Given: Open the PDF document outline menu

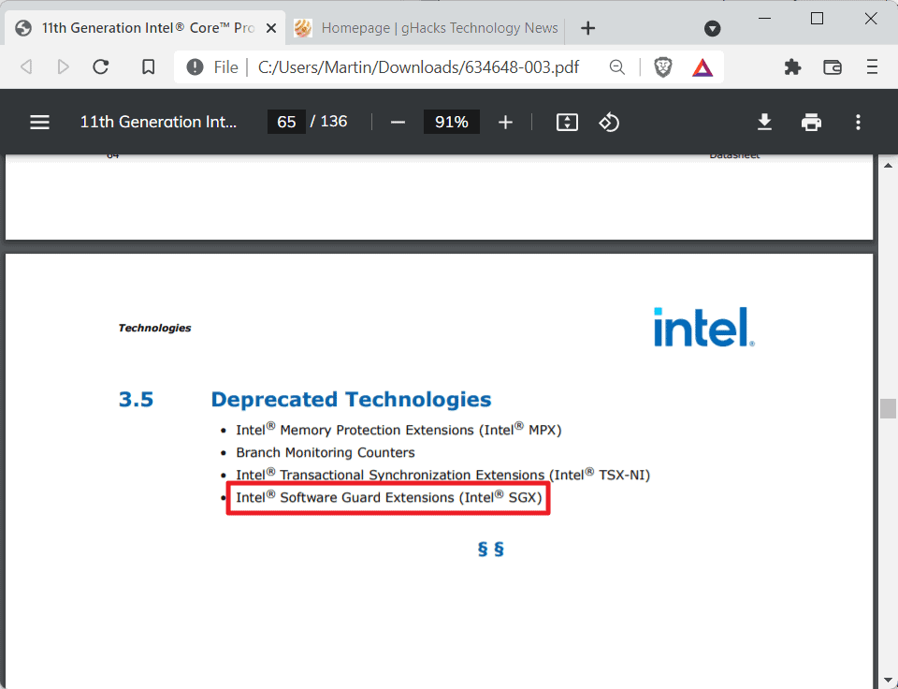Looking at the screenshot, I should click(x=39, y=122).
